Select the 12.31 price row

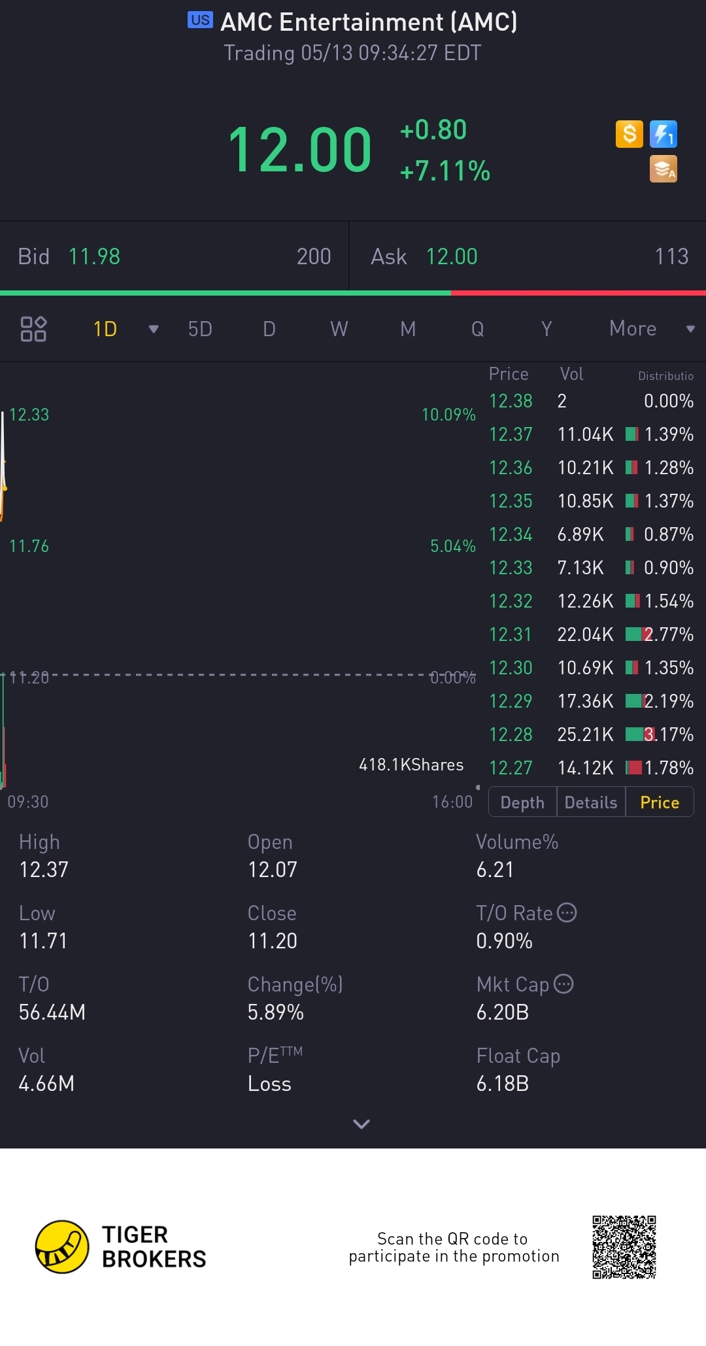591,634
